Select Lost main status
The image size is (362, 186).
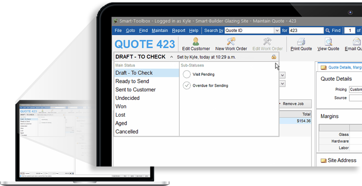click(147, 115)
